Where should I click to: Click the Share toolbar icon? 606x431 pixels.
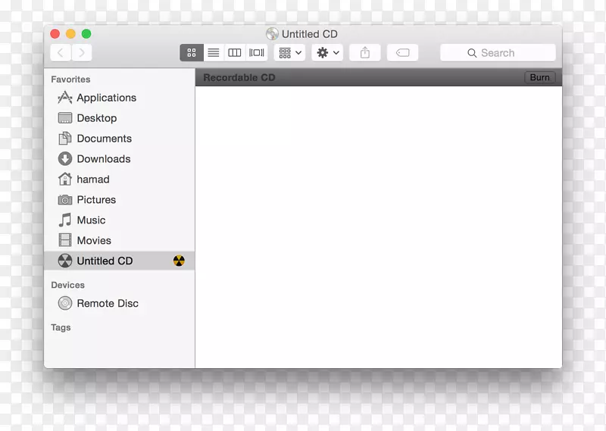[x=365, y=53]
